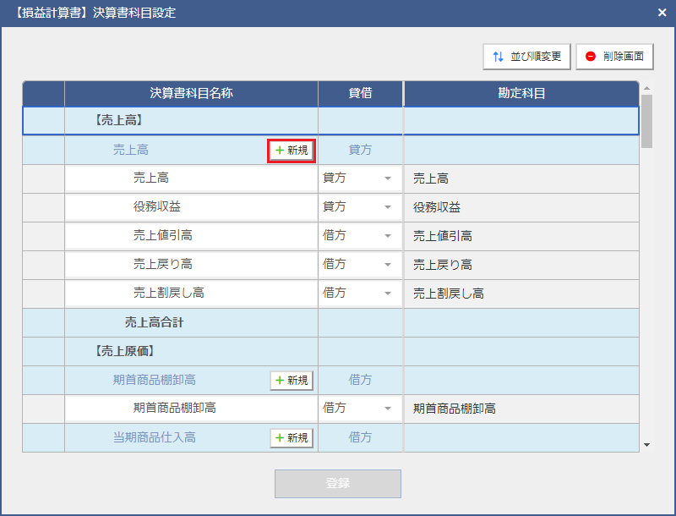676x516 pixels.
Task: Click the 登録 register button
Action: (337, 484)
